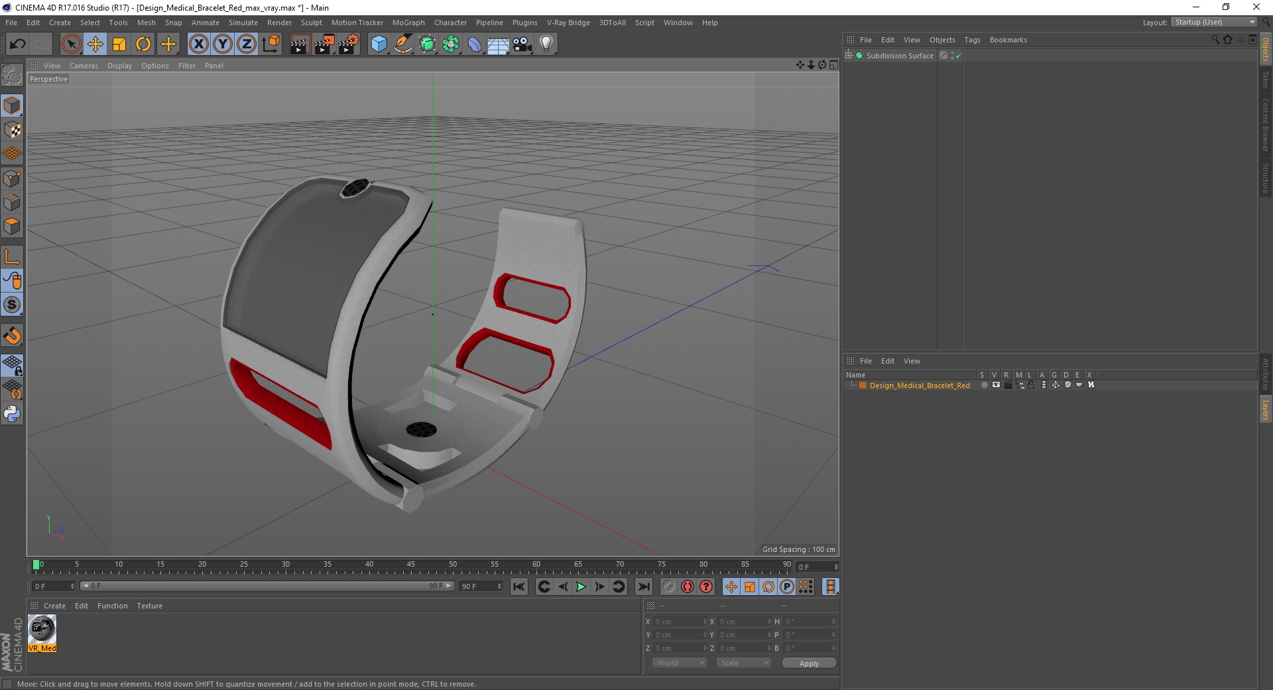Open the Content Browser side tab
This screenshot has height=690, width=1273.
click(x=1266, y=125)
